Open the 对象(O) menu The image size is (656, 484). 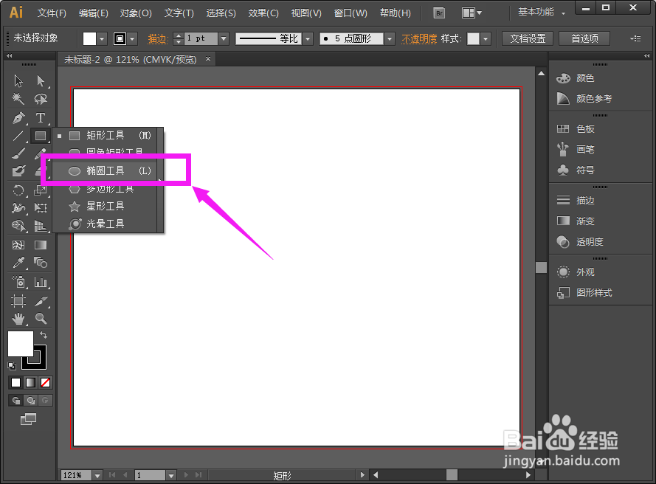[x=136, y=13]
